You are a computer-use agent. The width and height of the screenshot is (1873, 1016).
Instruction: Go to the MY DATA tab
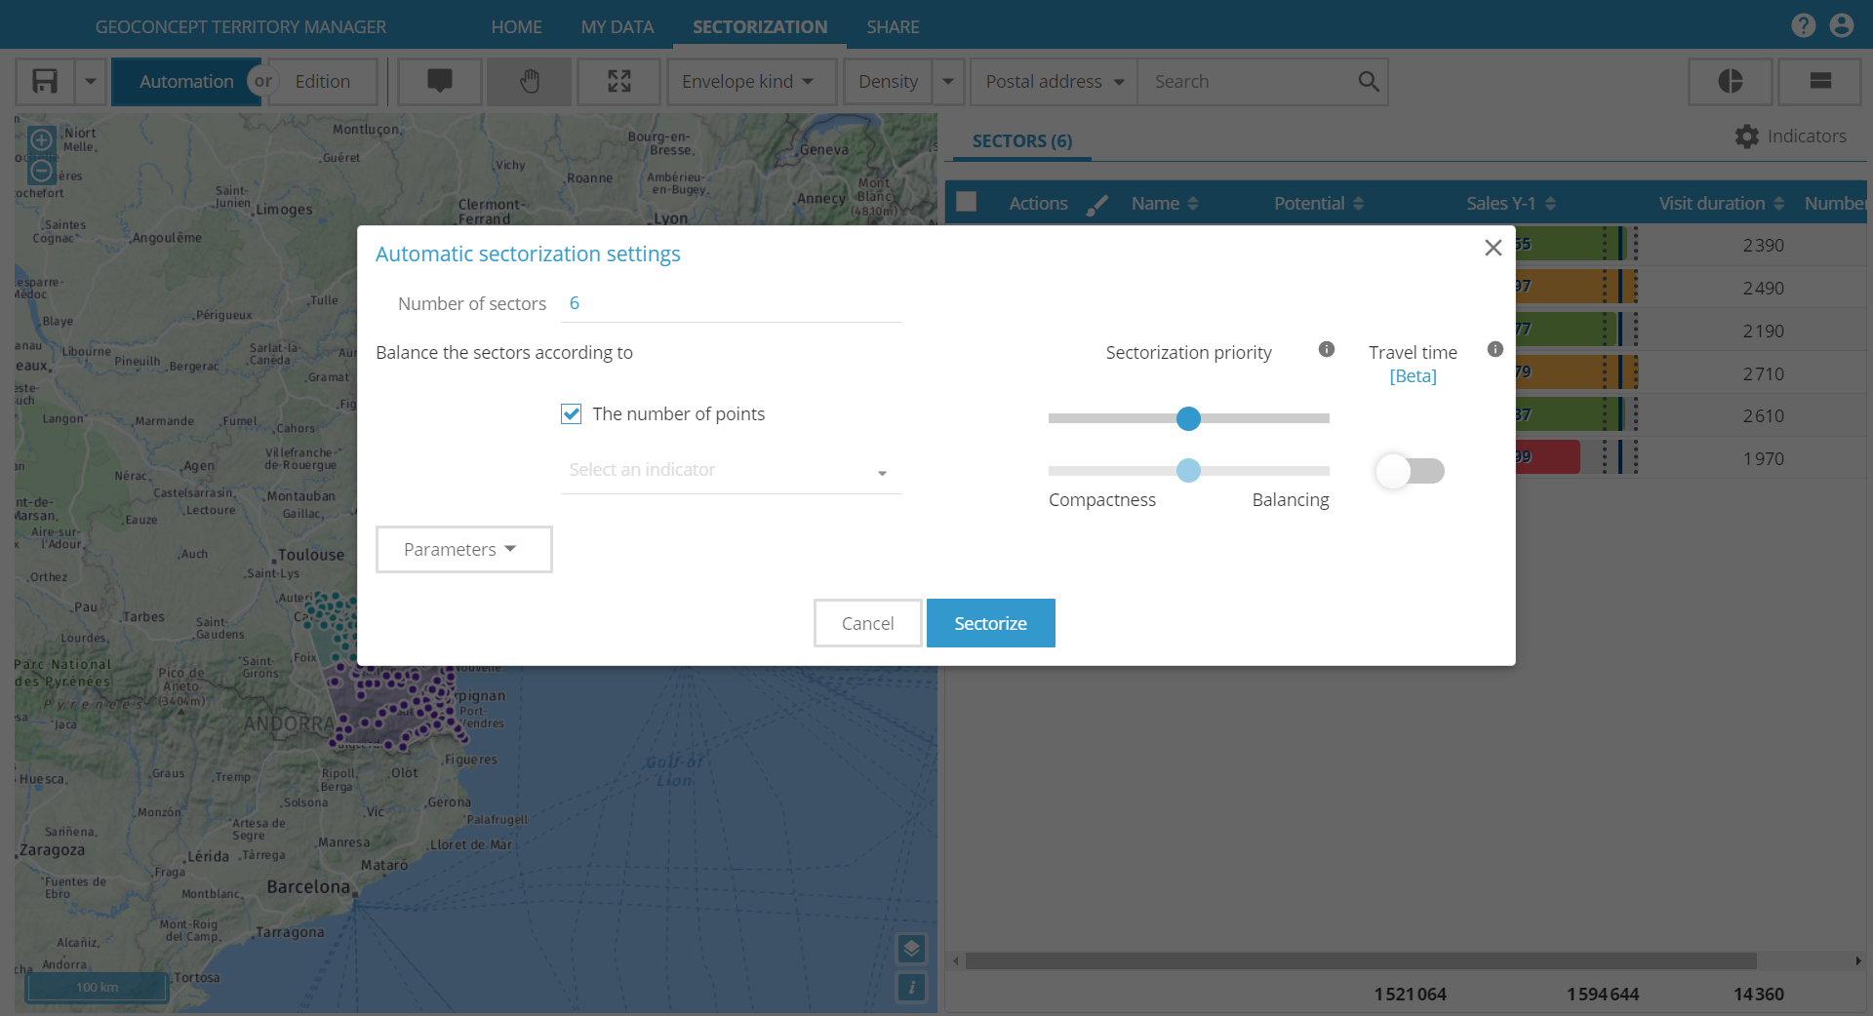click(617, 26)
